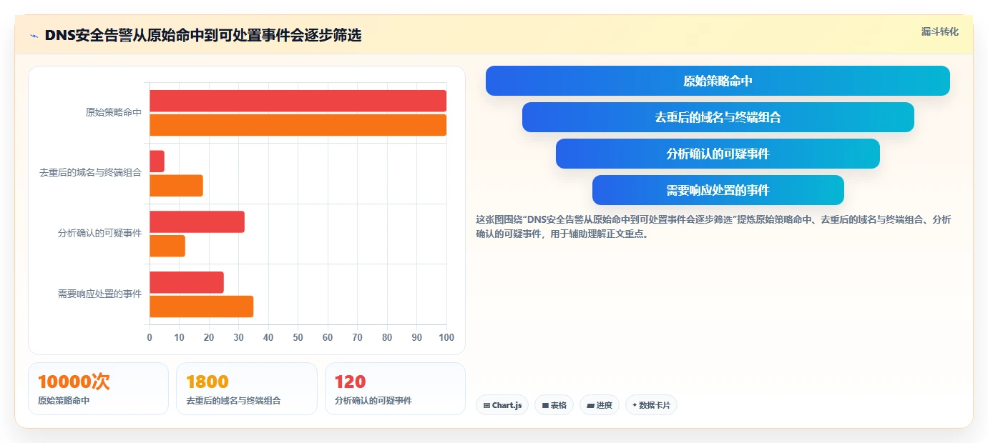
Task: Click the red bar for 需要响应处置的事件
Action: click(x=187, y=282)
